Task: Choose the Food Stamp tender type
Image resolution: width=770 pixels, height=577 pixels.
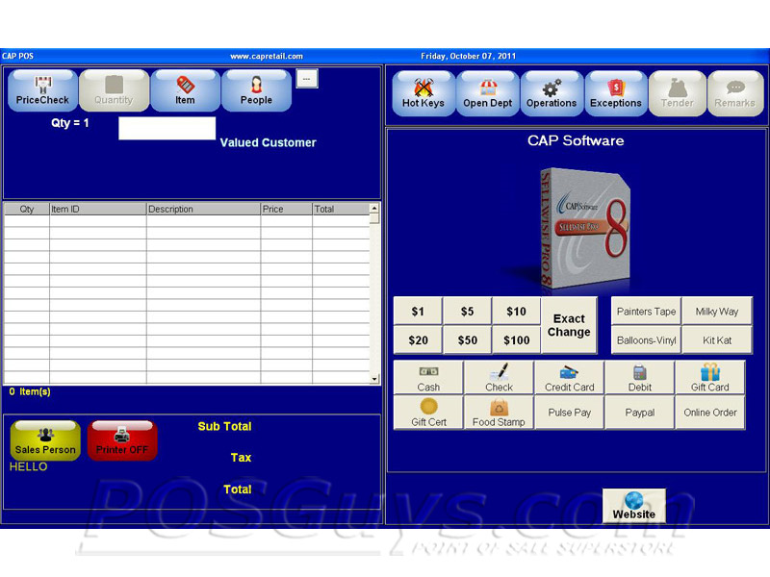Action: tap(499, 413)
